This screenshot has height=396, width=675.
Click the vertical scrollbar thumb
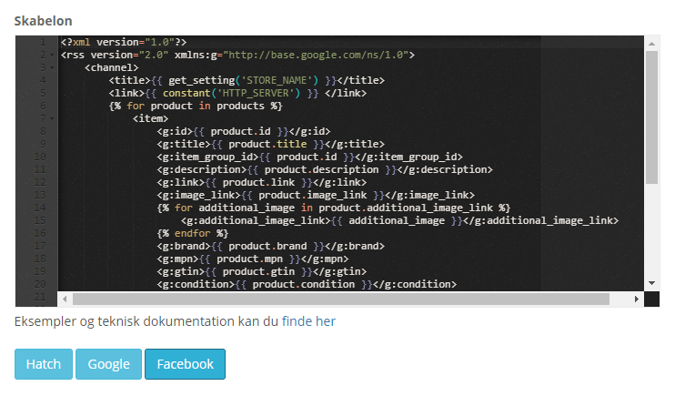point(651,117)
